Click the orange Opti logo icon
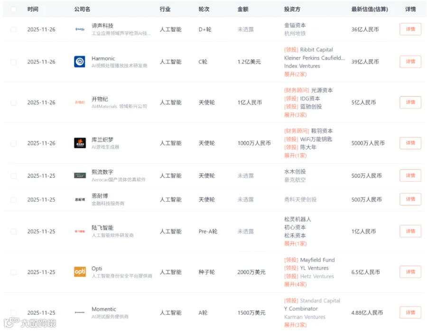The height and width of the screenshot is (331, 427). (80, 272)
